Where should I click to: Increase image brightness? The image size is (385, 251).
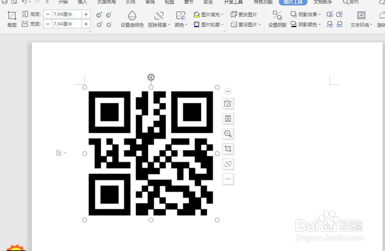tap(99, 24)
